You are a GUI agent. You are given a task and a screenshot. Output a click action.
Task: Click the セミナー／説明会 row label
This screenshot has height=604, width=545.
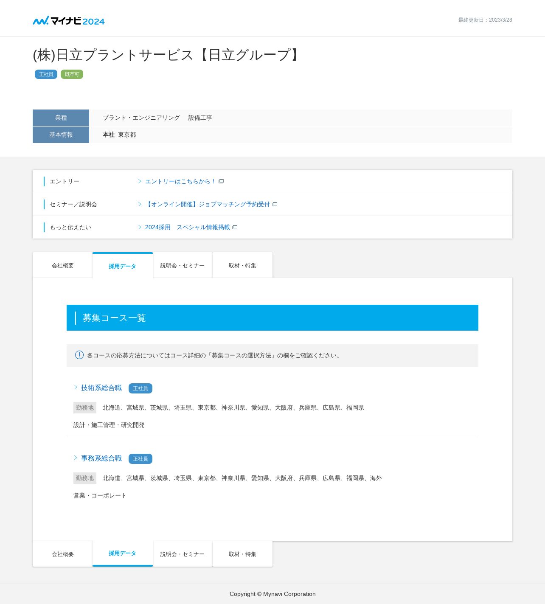click(x=73, y=204)
